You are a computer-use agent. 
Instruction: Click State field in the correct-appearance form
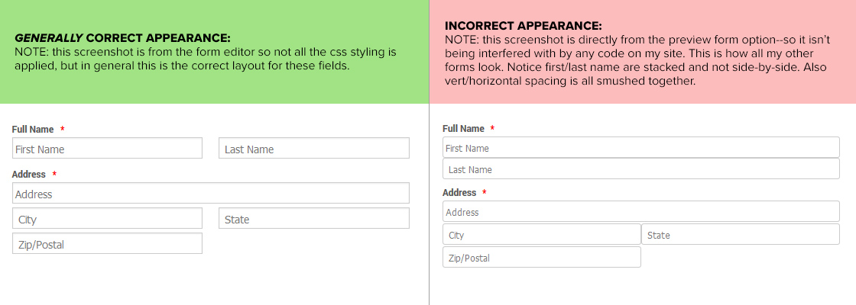pos(314,218)
